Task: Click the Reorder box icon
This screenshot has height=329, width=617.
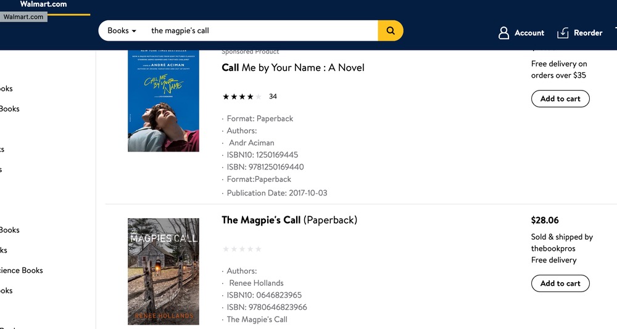Action: click(563, 33)
